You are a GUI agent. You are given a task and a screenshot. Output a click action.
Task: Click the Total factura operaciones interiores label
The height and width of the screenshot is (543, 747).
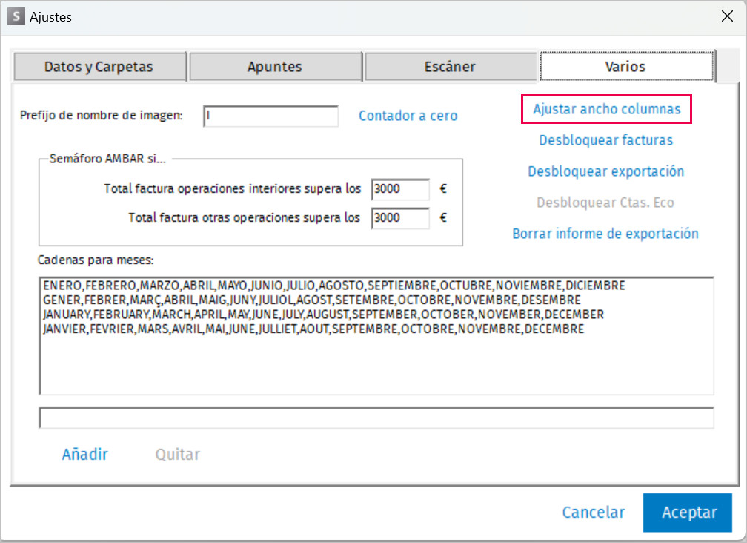click(x=233, y=188)
